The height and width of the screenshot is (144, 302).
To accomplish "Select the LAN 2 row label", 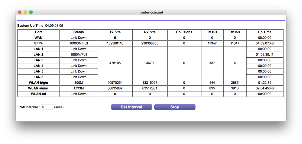I will click(38, 55).
